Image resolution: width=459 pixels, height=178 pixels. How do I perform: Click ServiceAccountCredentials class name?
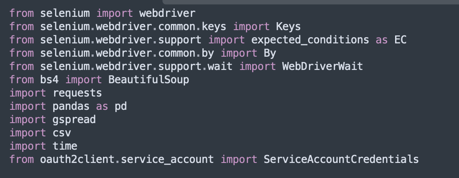(341, 159)
